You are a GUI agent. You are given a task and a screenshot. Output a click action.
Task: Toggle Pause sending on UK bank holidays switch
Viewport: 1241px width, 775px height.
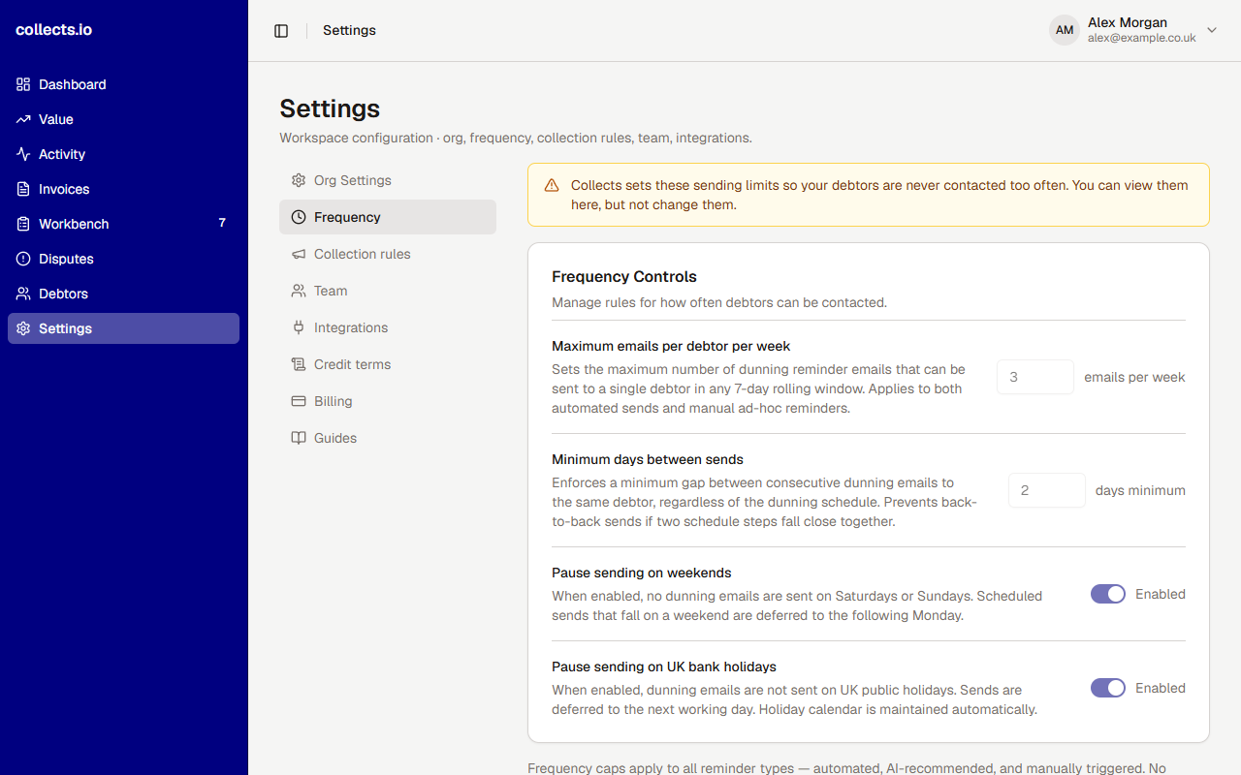[1108, 688]
